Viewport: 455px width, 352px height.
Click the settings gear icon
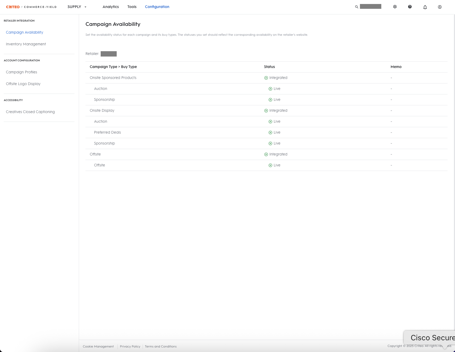pyautogui.click(x=395, y=7)
